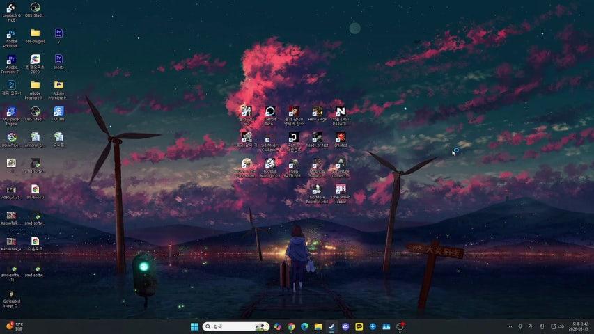Screen dimensions: 594x334
Task: Open the weather widget on the taskbar
Action: pyautogui.click(x=15, y=326)
